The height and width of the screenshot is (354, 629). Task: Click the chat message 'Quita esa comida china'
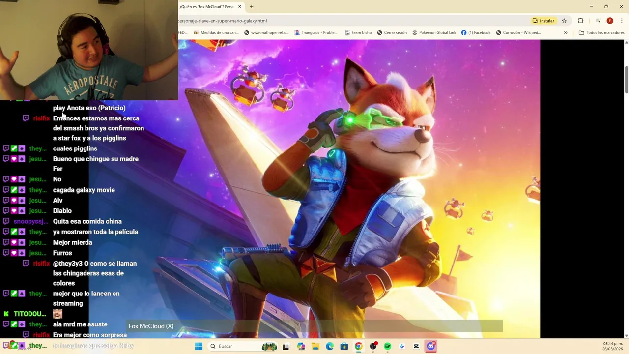point(87,221)
